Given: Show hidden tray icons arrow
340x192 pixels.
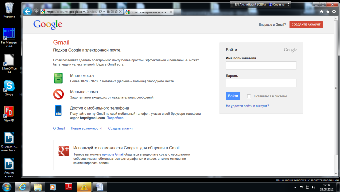Looking at the screenshot, I should 295,187.
